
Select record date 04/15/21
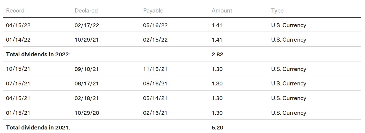tap(18, 98)
